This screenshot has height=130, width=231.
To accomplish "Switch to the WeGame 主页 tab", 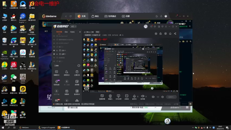I will click(82, 16).
